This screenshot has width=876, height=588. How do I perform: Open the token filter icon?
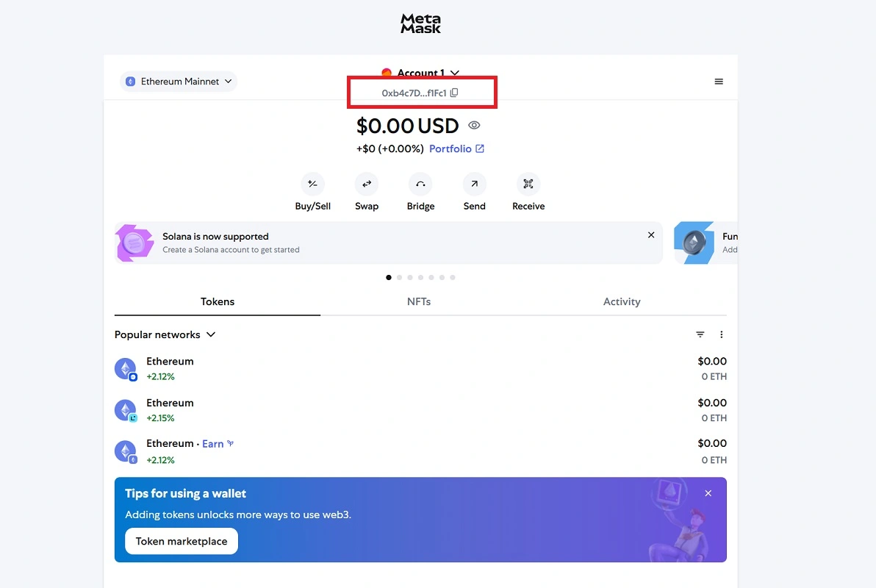coord(700,334)
